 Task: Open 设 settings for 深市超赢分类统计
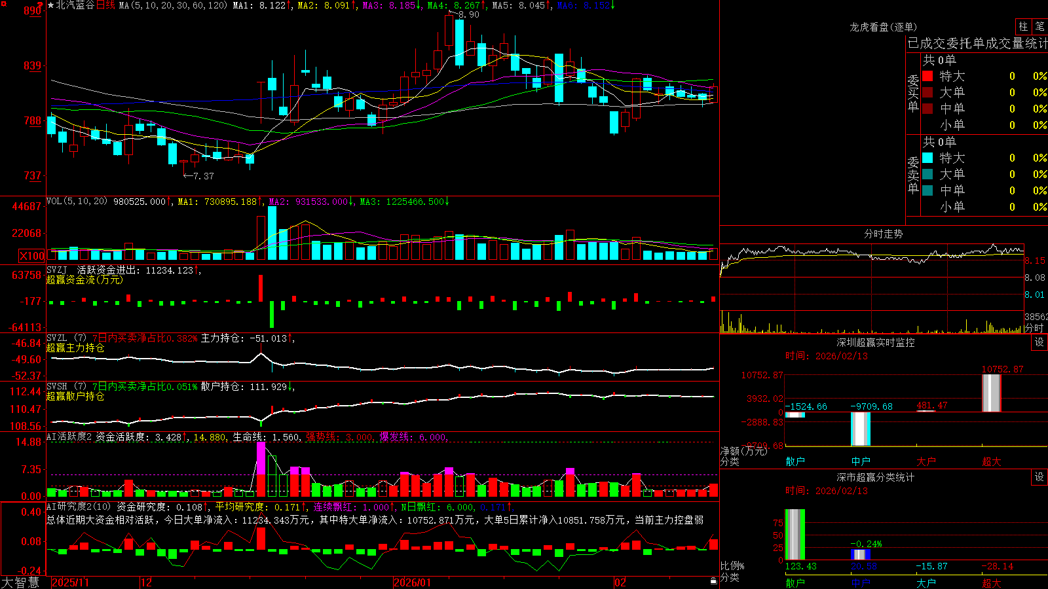(x=1039, y=477)
